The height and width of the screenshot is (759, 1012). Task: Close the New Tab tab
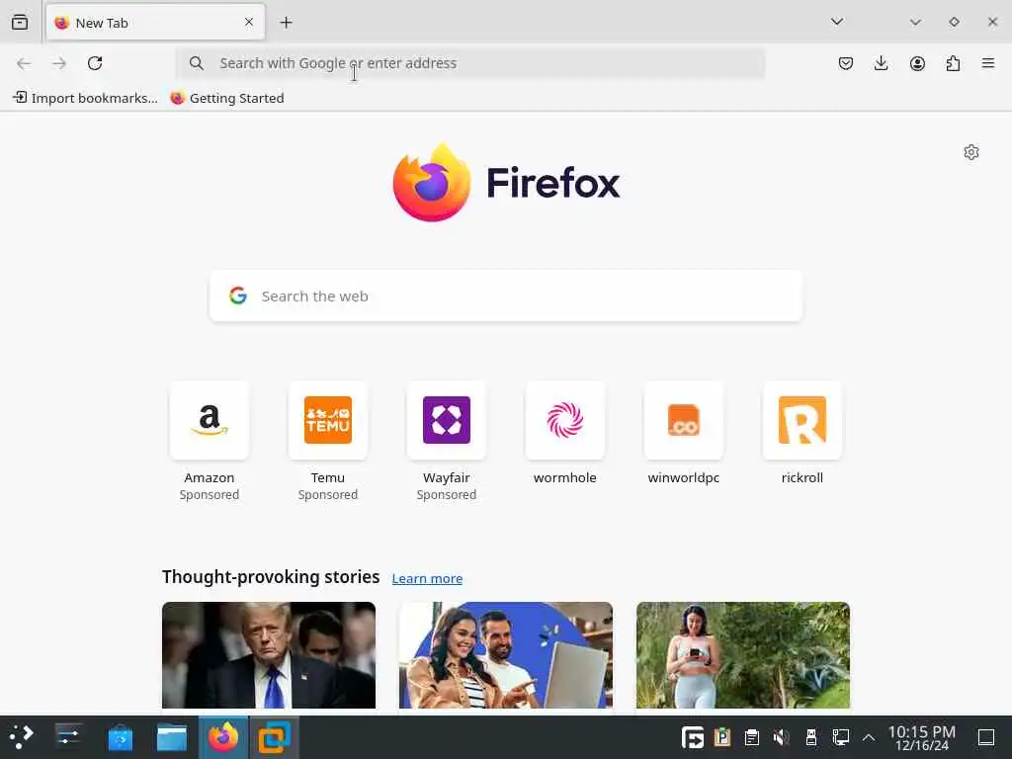click(249, 23)
